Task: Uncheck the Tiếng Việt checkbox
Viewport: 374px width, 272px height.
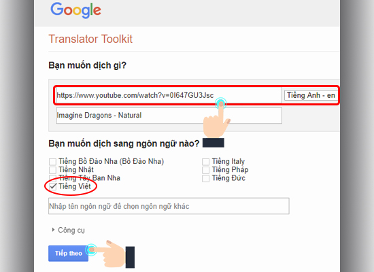Action: point(52,186)
